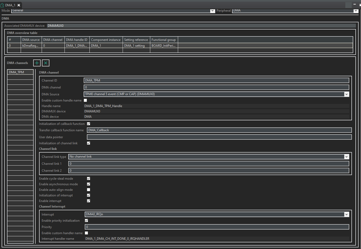This screenshot has width=361, height=249.
Task: Select DMA_1_DMA... handle cell in table
Action: click(x=77, y=46)
